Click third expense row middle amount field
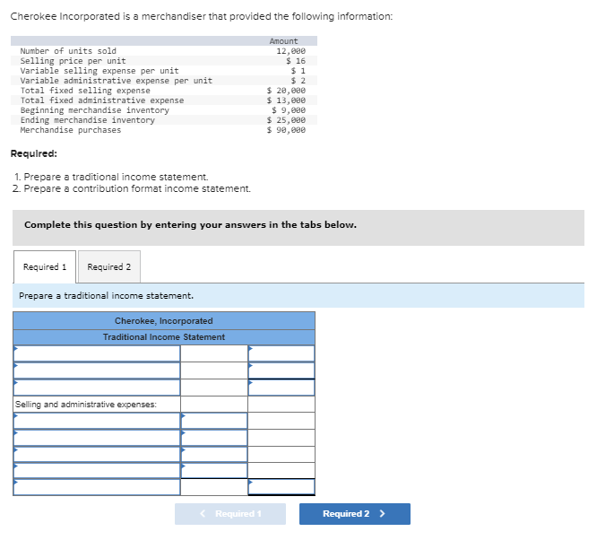The width and height of the screenshot is (614, 549). click(214, 455)
